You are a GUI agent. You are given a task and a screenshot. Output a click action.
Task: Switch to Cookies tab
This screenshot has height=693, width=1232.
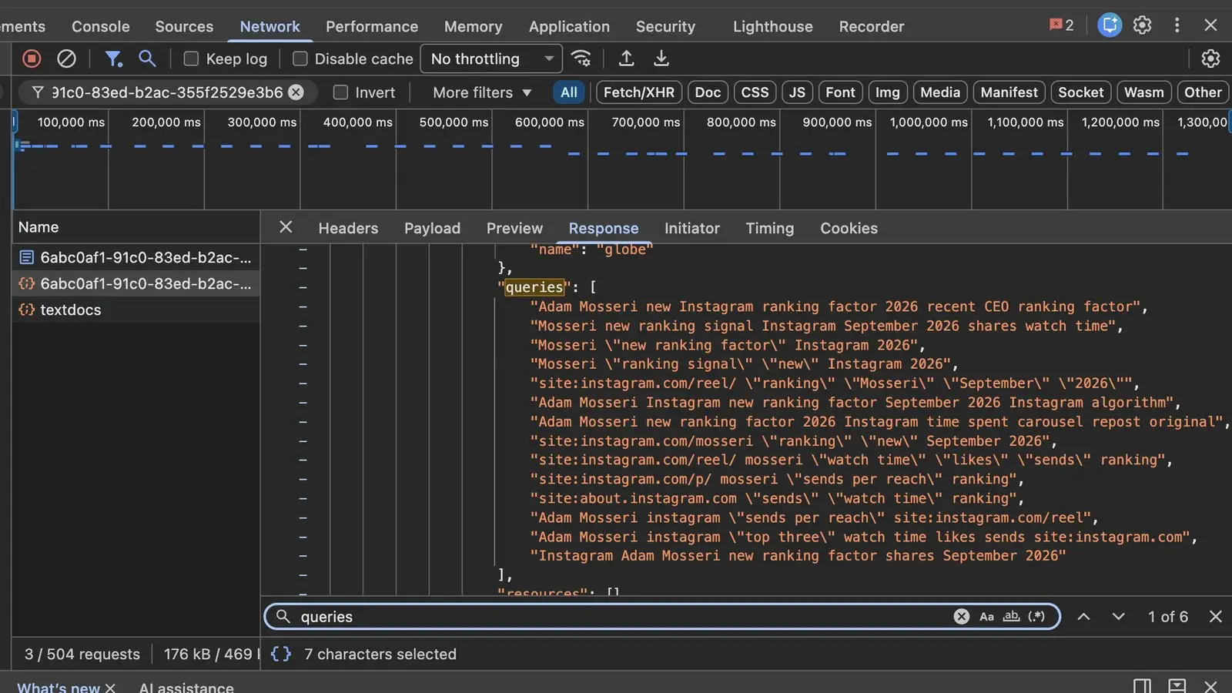(x=849, y=228)
